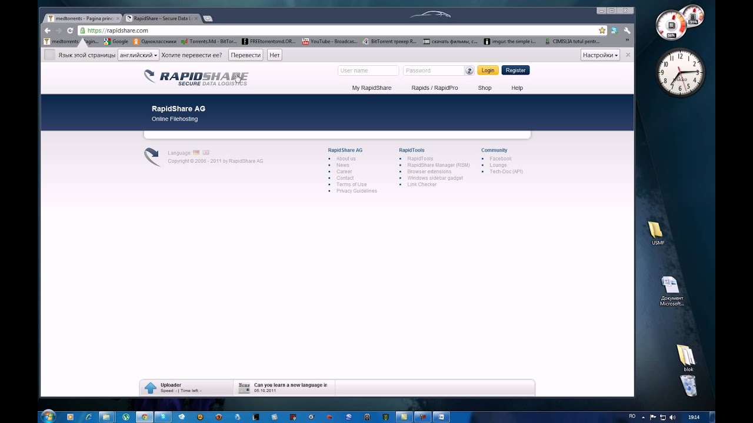
Task: Open the Chrome wrench settings menu
Action: click(x=627, y=31)
